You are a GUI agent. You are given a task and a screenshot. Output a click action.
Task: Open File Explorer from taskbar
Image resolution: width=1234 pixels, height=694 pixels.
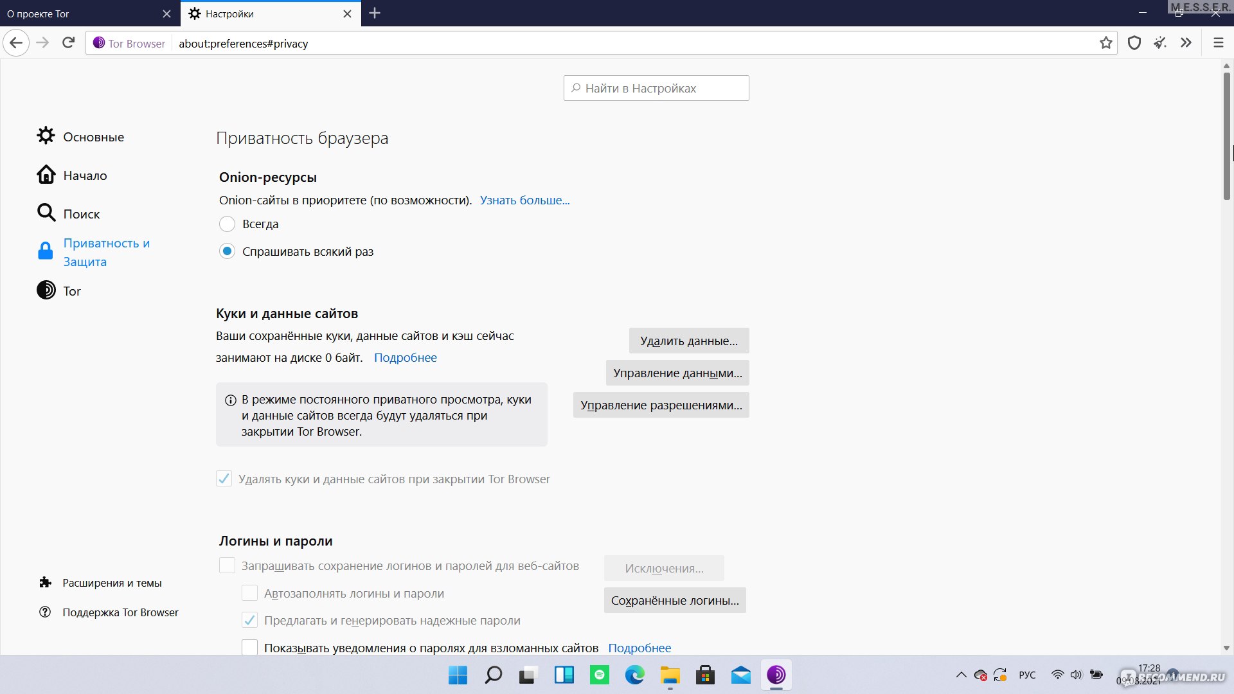671,675
